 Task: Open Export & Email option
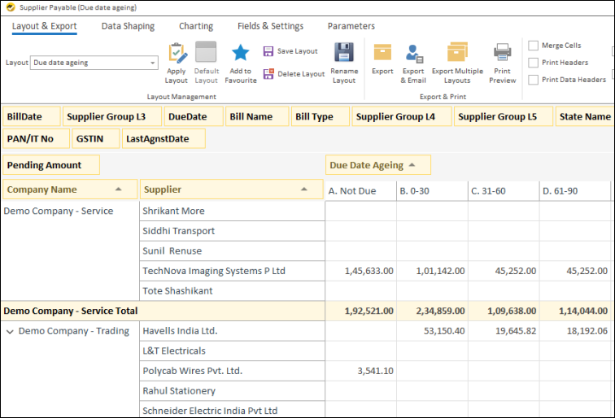coord(413,54)
